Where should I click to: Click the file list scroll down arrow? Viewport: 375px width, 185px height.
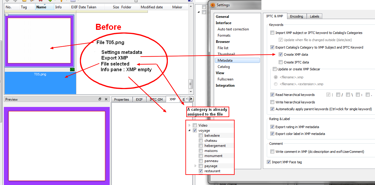[x=191, y=91]
